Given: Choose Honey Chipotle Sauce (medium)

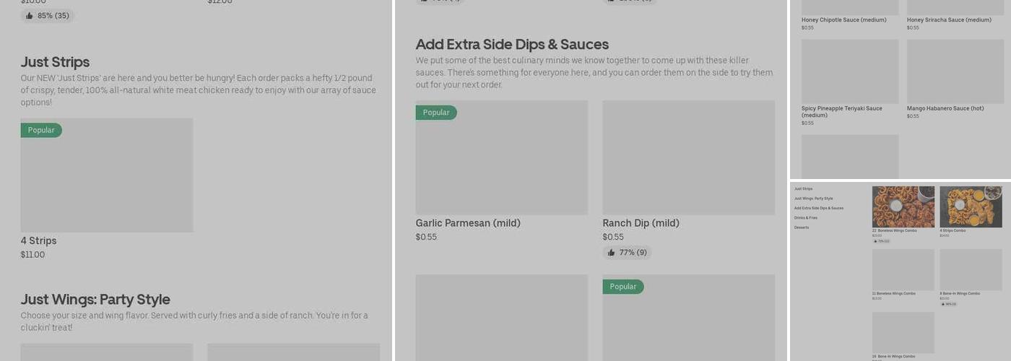Looking at the screenshot, I should 843,20.
